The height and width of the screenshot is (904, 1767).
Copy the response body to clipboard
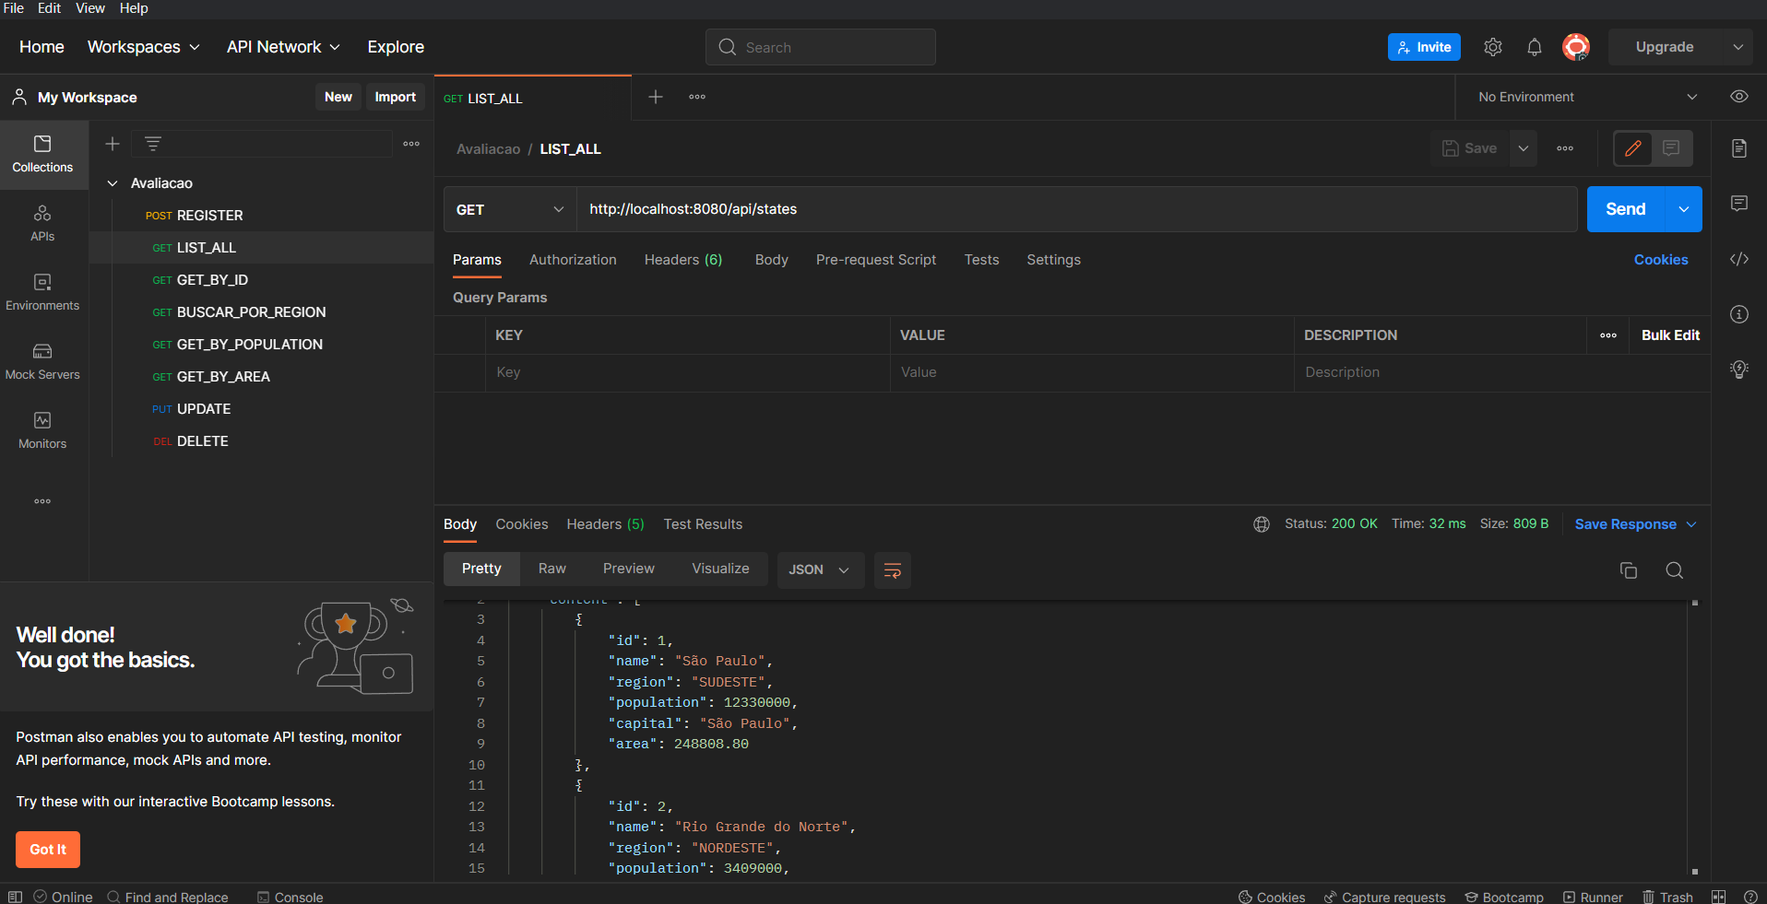tap(1628, 570)
